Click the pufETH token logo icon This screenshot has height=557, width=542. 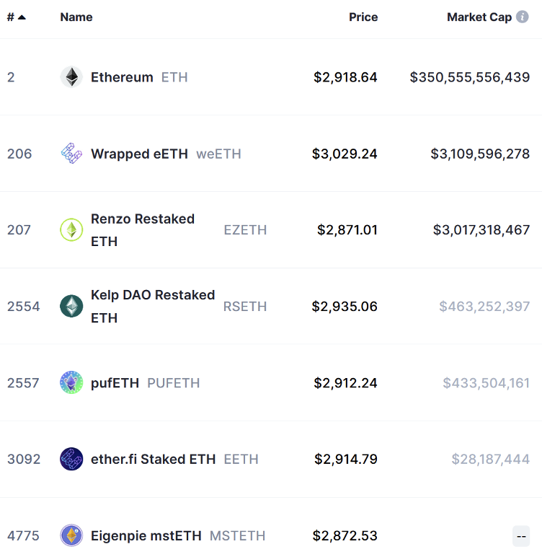tap(71, 383)
